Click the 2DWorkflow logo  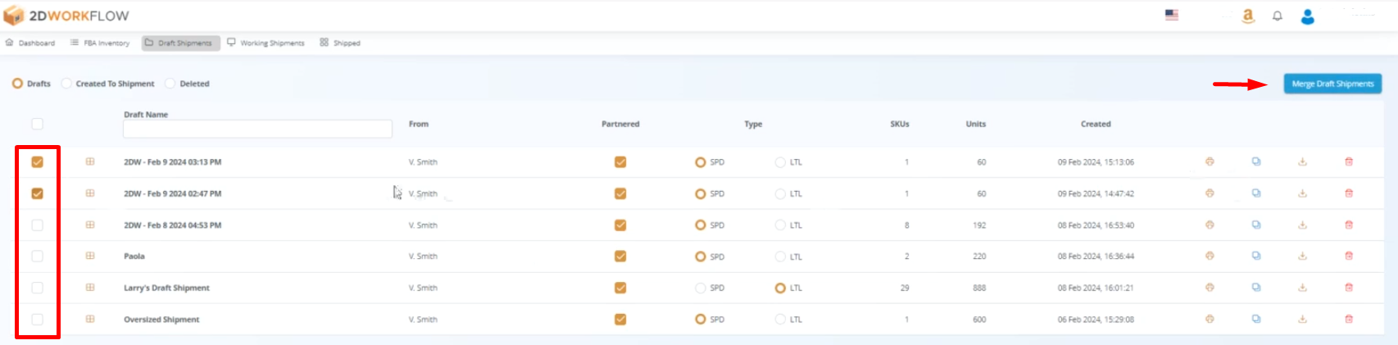coord(66,16)
